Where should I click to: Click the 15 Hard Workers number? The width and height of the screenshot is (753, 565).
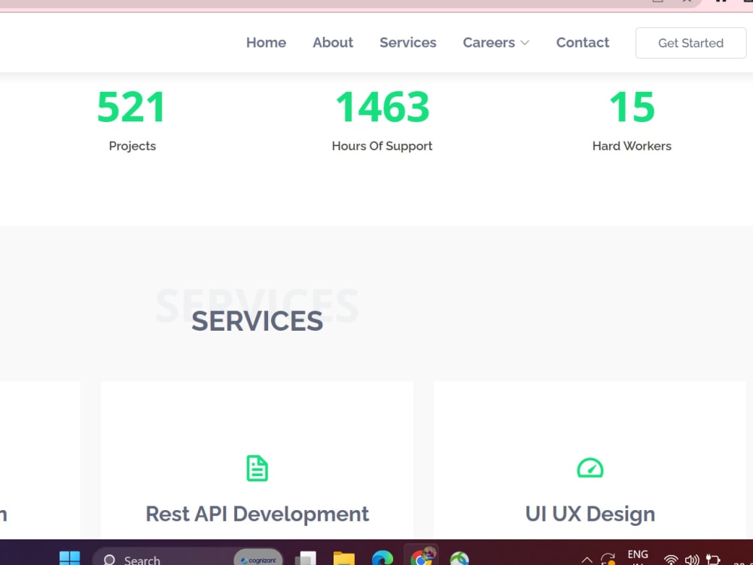click(632, 107)
